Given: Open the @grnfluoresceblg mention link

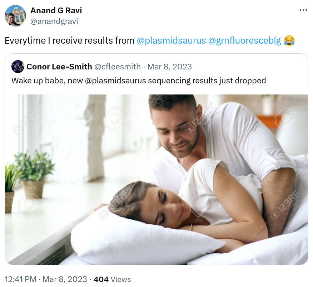Looking at the screenshot, I should [244, 40].
